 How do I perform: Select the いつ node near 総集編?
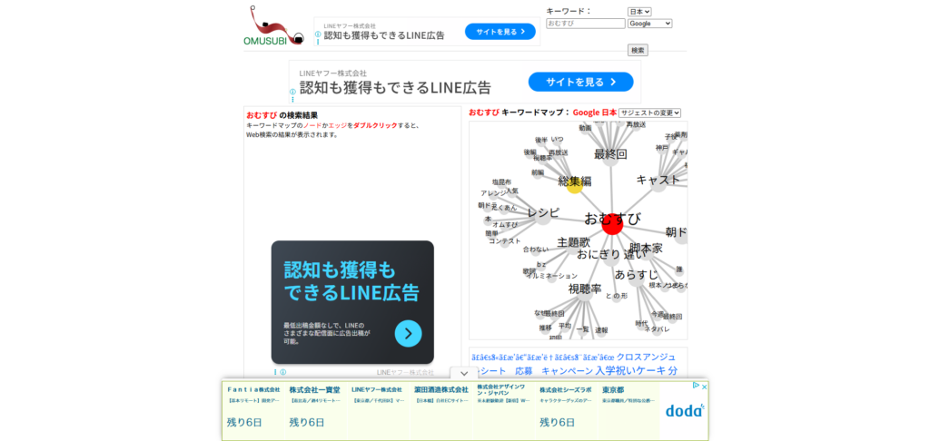(x=557, y=140)
